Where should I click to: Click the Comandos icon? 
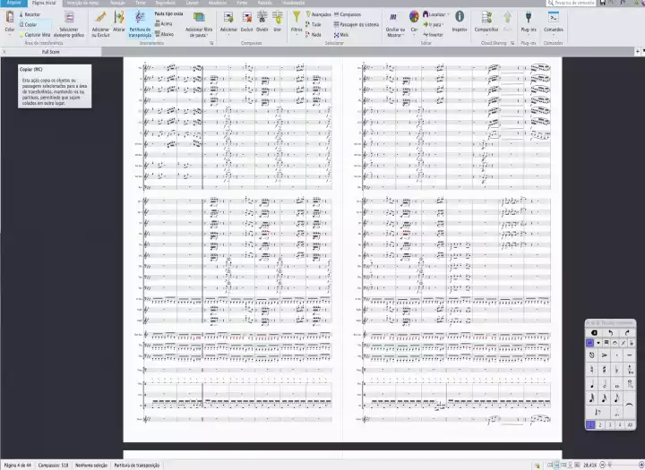click(x=554, y=18)
